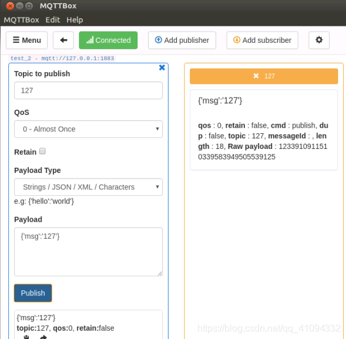Click the Topic to publish field

coord(89,90)
